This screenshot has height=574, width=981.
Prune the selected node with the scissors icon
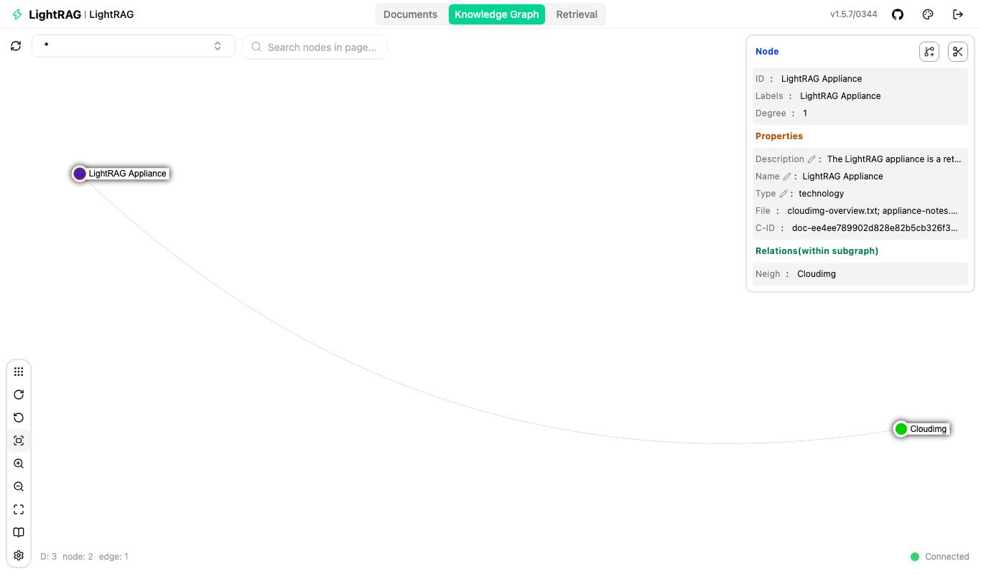tap(958, 52)
